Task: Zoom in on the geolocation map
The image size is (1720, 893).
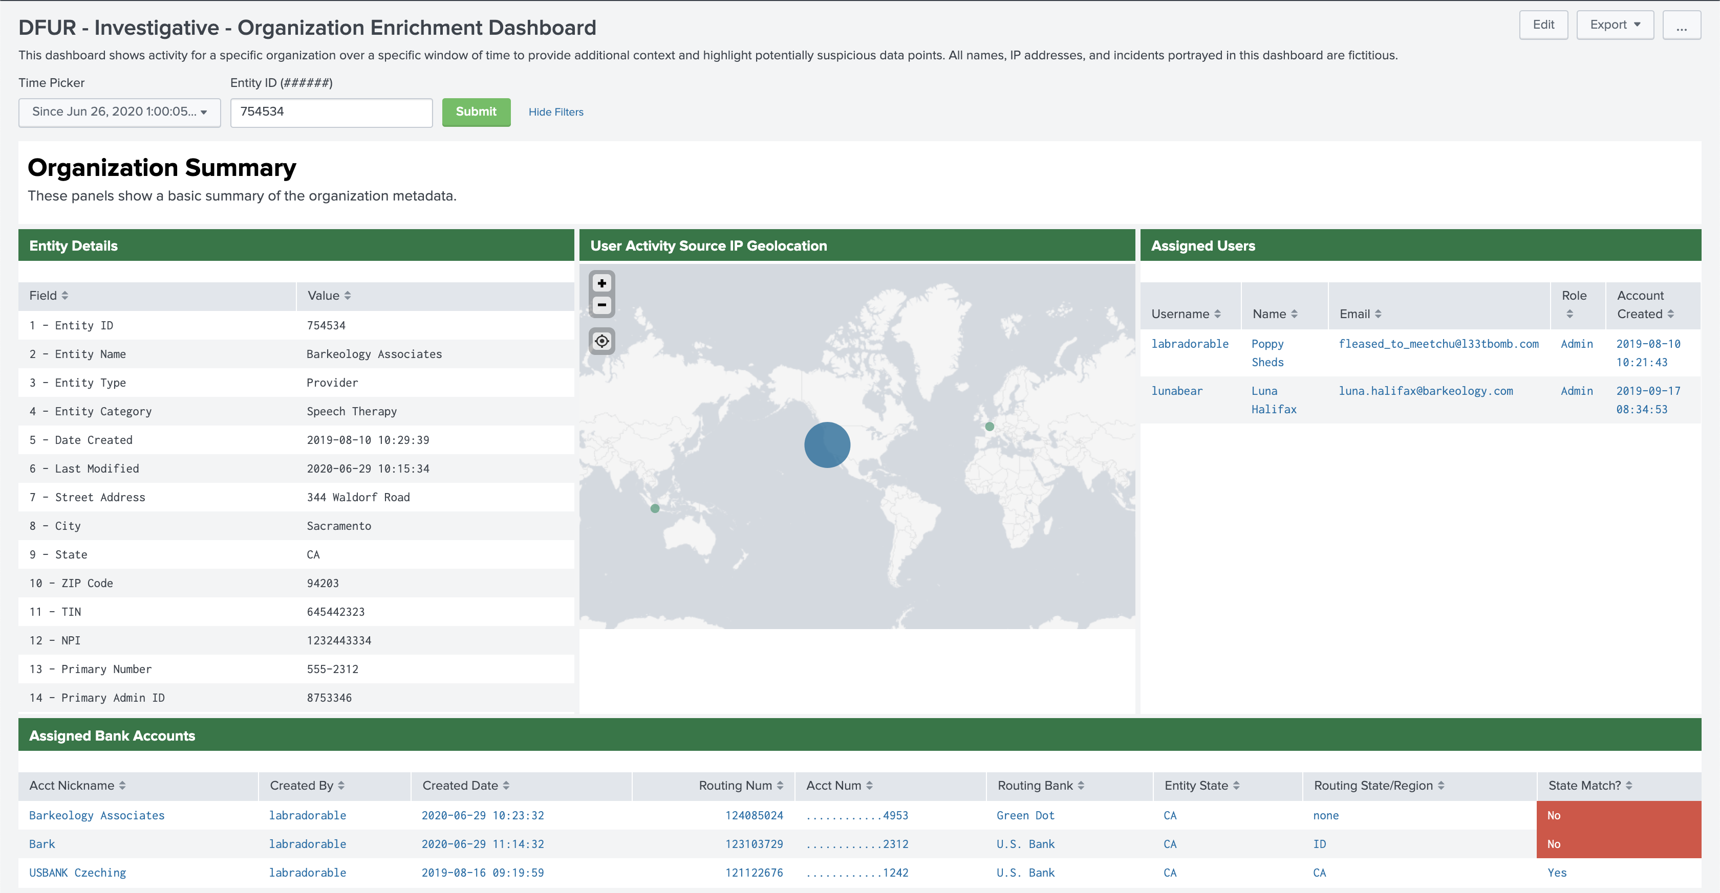Action: coord(601,283)
